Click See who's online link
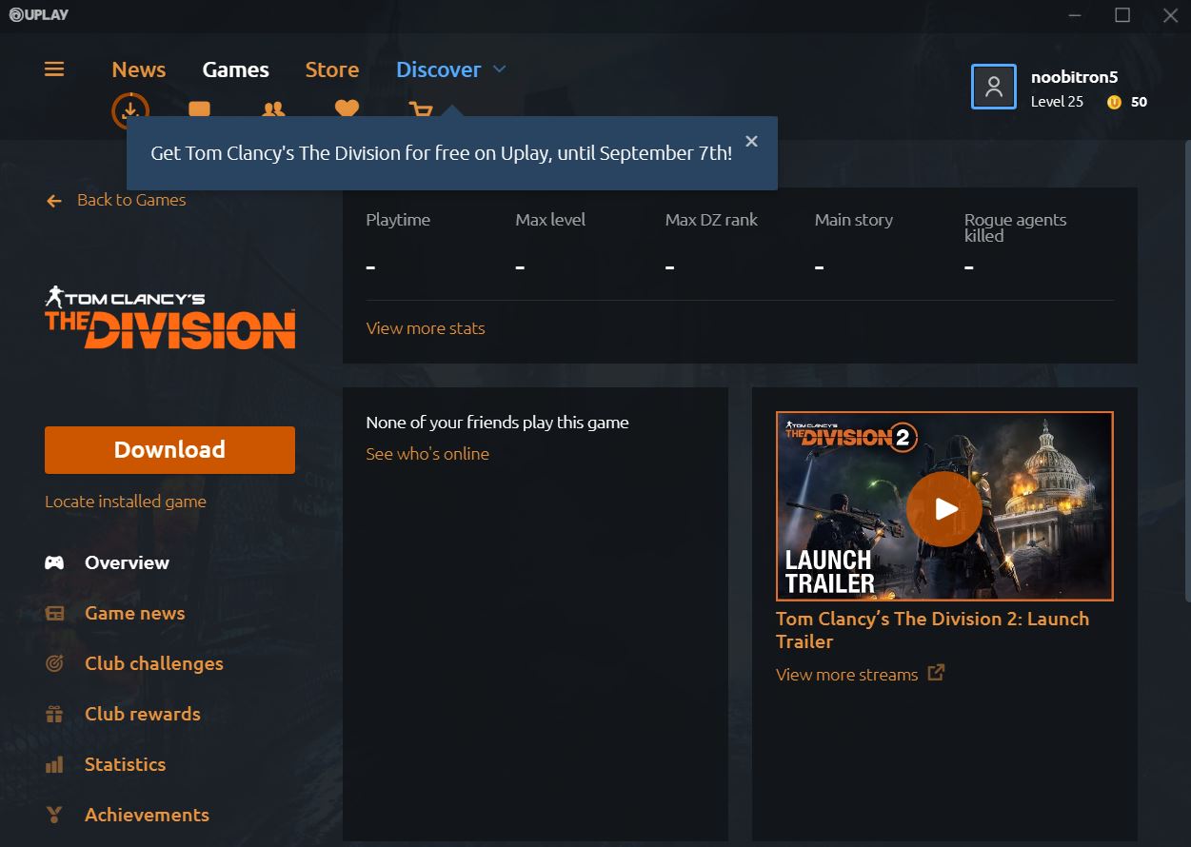Screen dimensions: 1191x847 click(427, 454)
